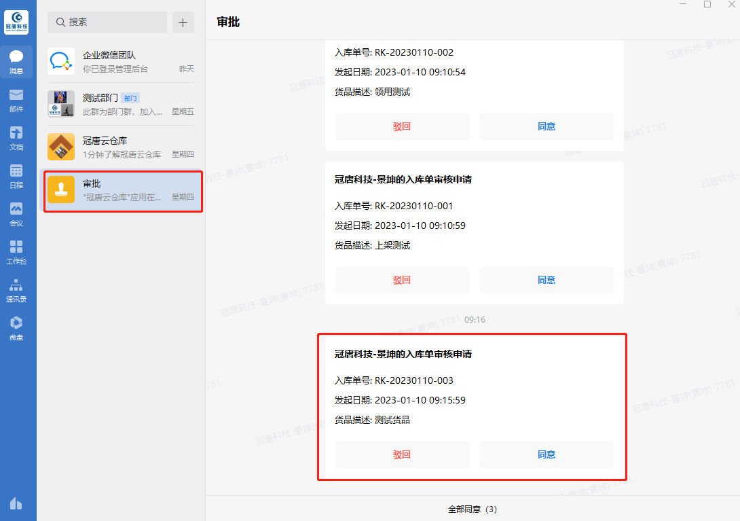Open the 邮件 mail section

pos(16,101)
